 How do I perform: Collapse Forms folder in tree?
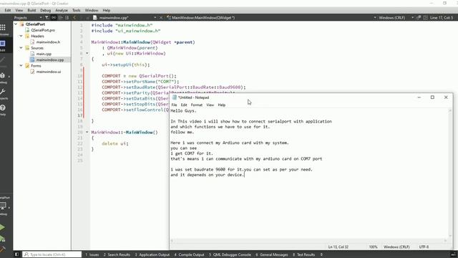21,65
